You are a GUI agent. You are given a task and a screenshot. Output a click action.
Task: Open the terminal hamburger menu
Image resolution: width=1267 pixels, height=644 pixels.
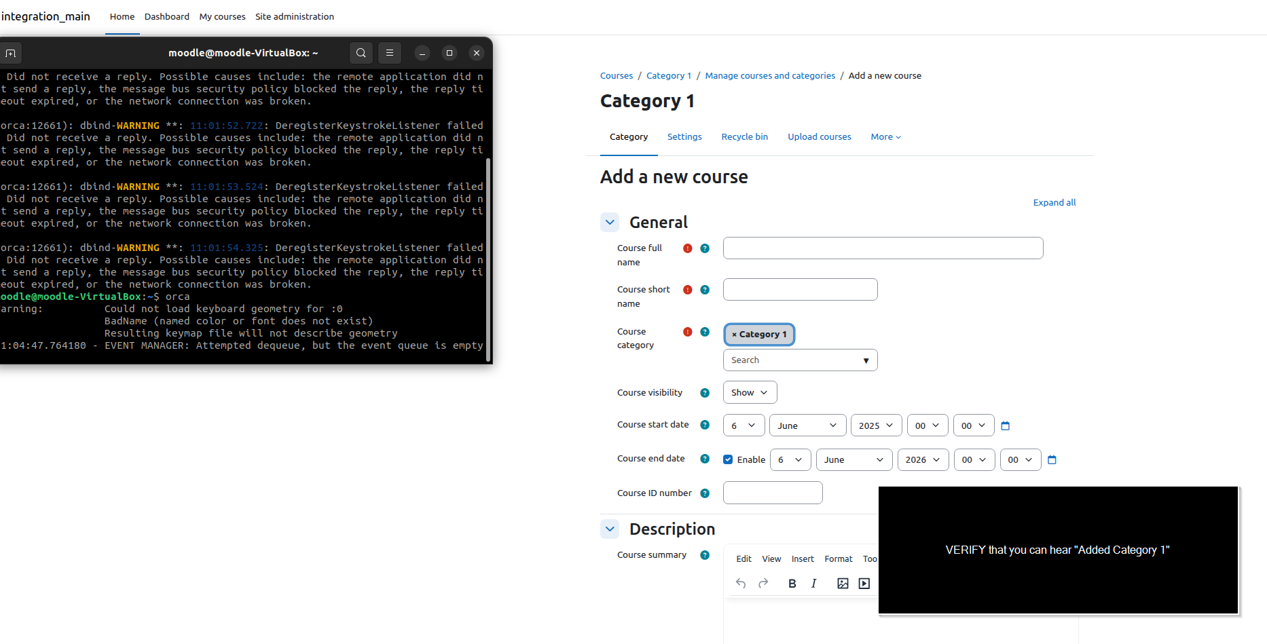390,53
